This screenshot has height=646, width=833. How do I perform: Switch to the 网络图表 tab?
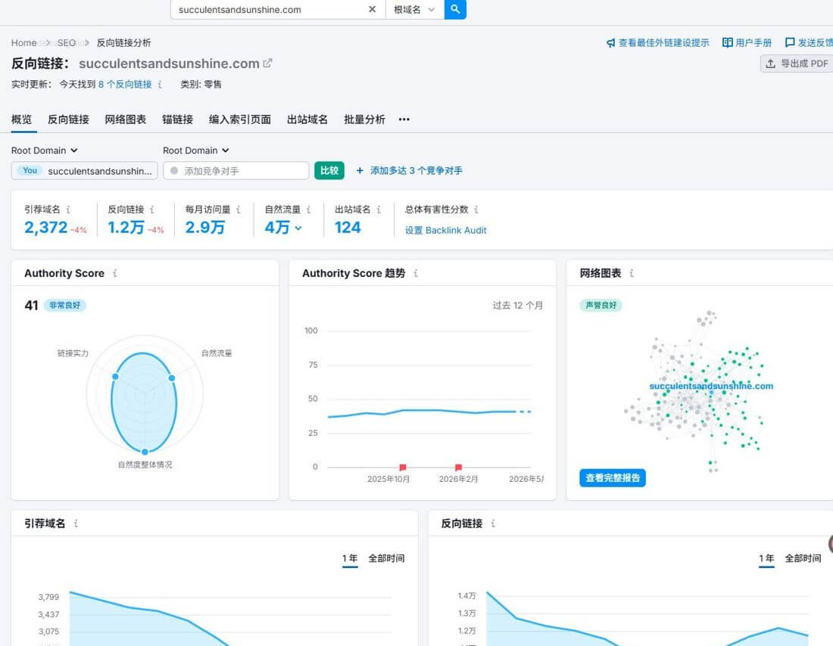tap(126, 120)
